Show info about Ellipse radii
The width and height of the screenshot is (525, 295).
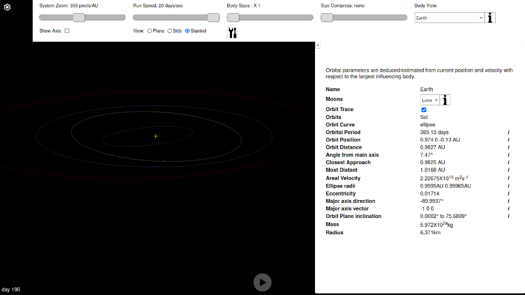tap(508, 186)
